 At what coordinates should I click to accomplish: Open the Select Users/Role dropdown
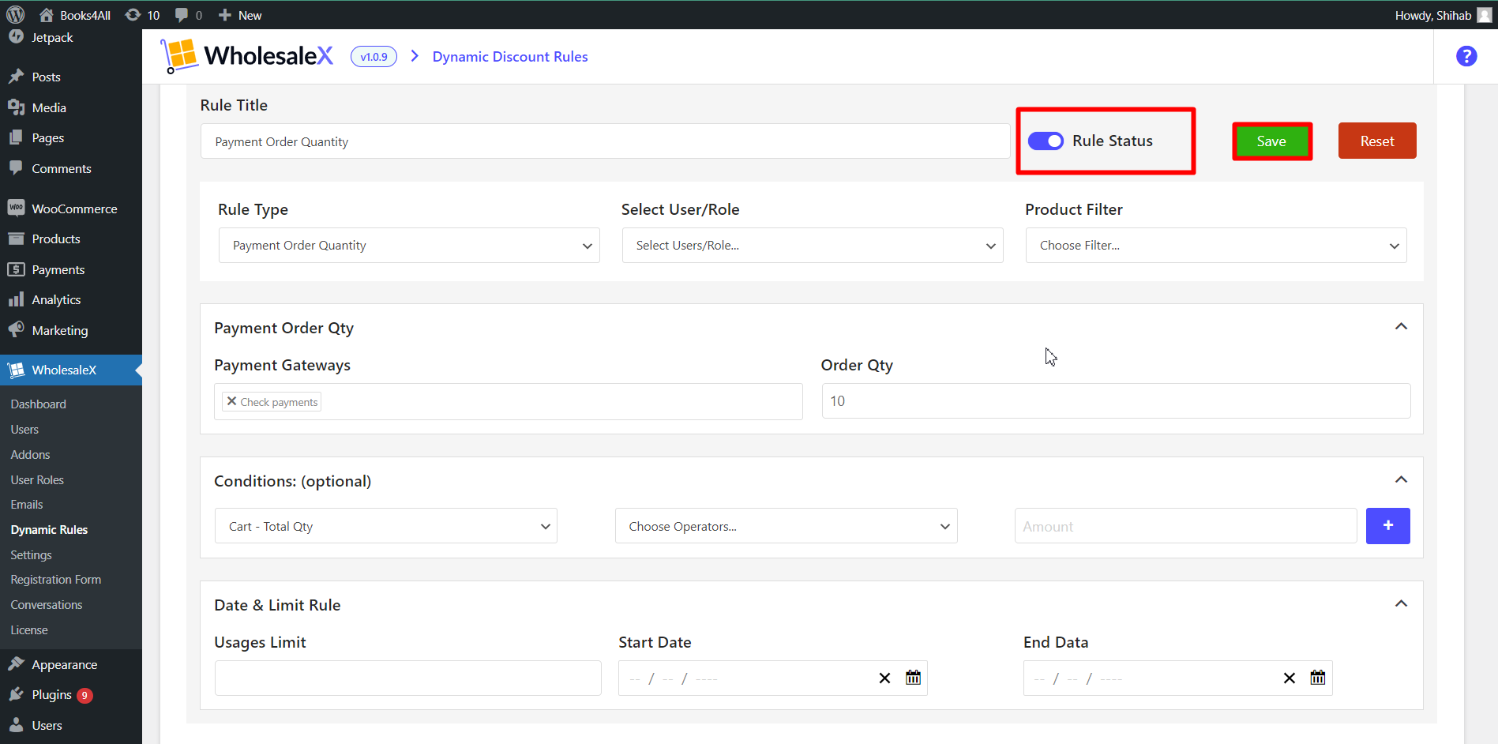pos(813,246)
